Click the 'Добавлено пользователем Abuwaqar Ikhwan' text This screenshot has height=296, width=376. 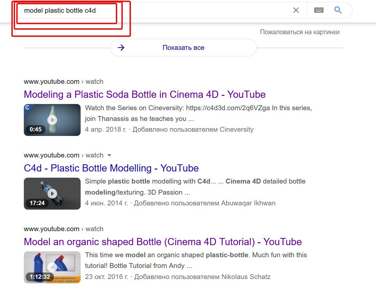coord(205,203)
